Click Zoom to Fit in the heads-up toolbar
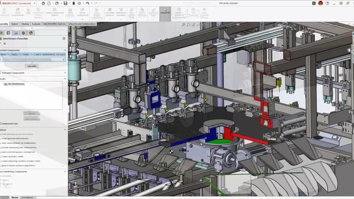The image size is (354, 199). (184, 25)
